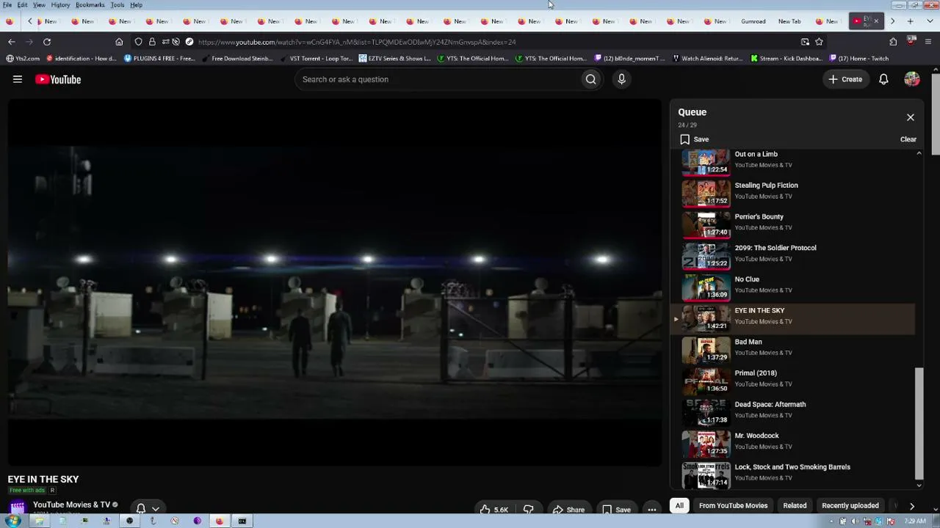Viewport: 940px width, 528px height.
Task: Open YouTube notifications bell
Action: pyautogui.click(x=883, y=79)
